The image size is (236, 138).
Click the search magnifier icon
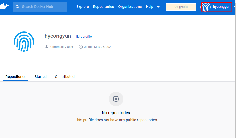tap(18, 7)
